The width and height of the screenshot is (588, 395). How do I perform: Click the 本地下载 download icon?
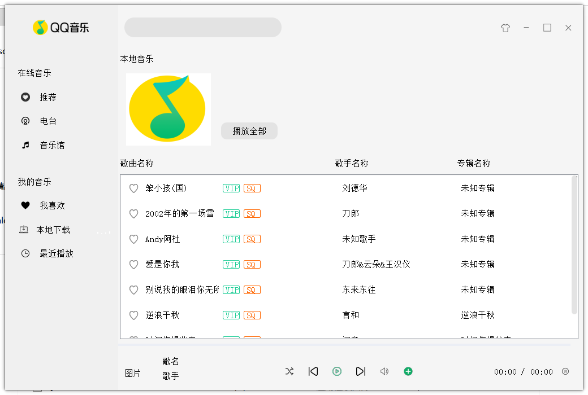click(24, 230)
